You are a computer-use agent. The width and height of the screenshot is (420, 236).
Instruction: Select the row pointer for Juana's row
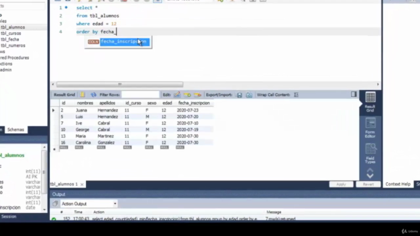tap(53, 110)
